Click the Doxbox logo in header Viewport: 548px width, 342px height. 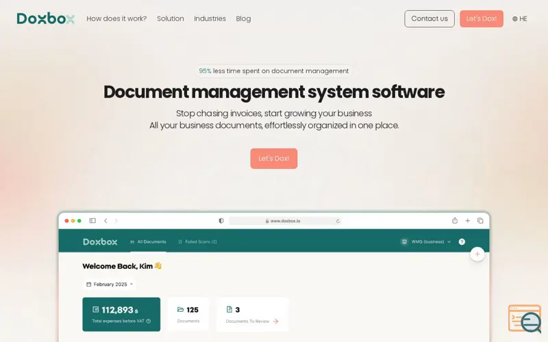[x=45, y=18]
